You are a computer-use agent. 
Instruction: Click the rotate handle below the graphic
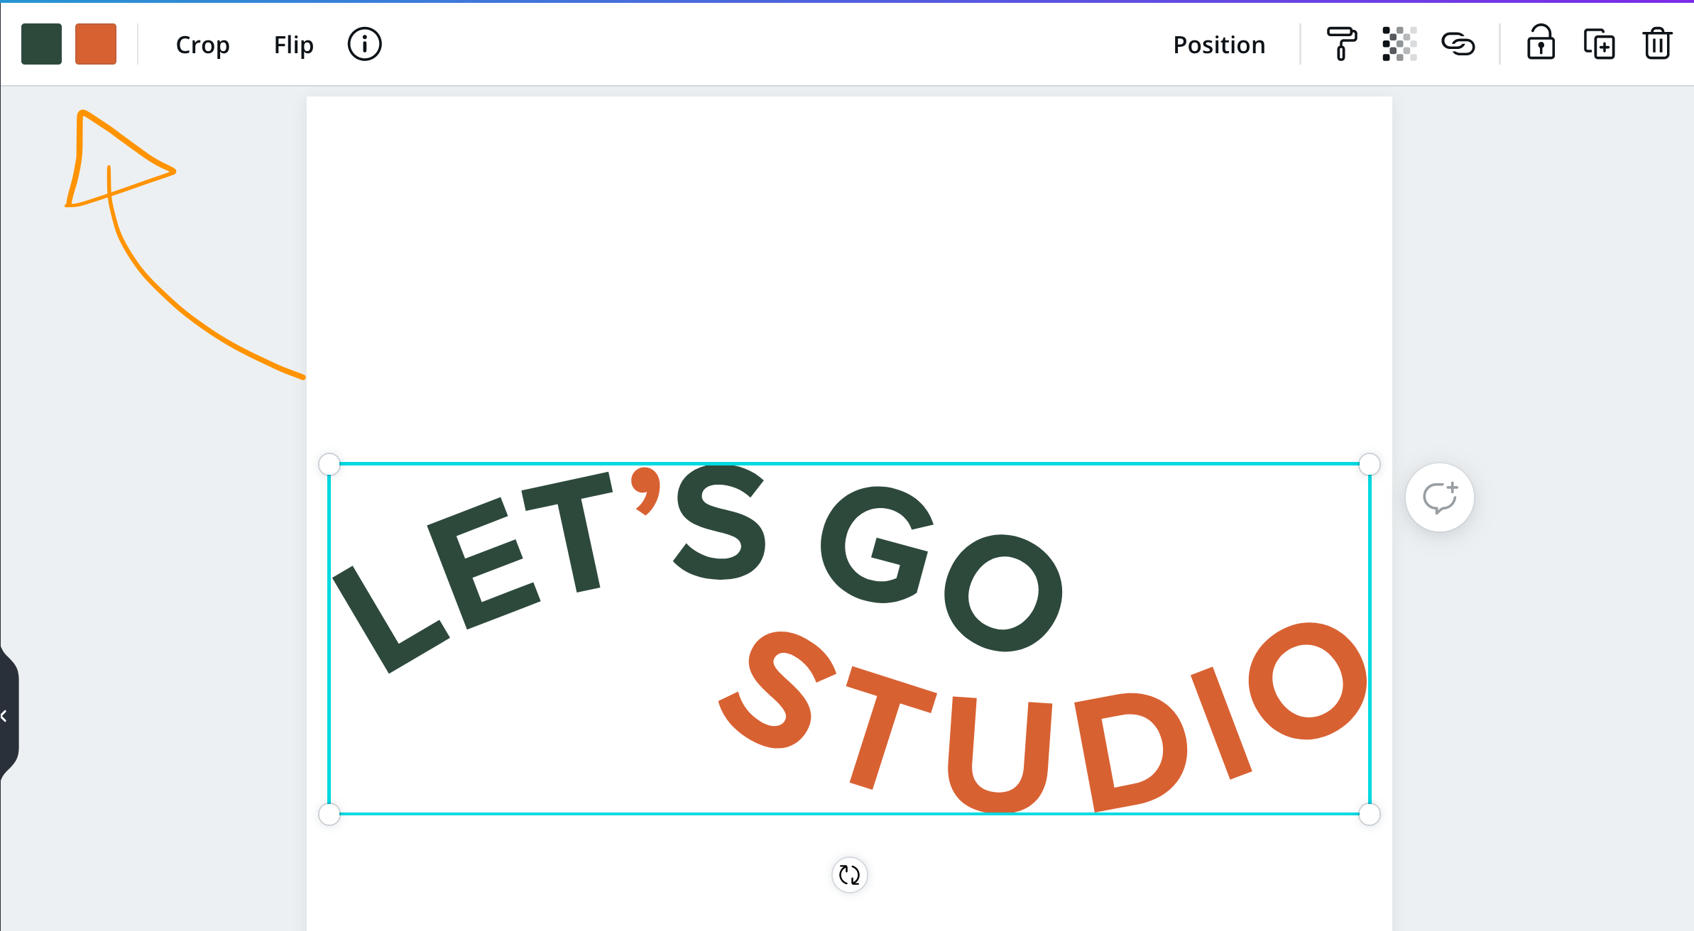849,875
